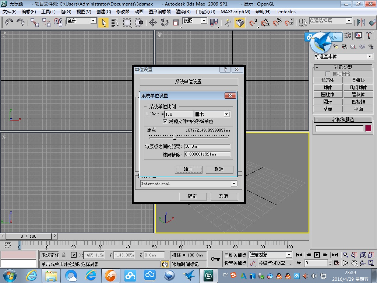
Task: Click the Zoom magnifier viewport control
Action: 345,255
